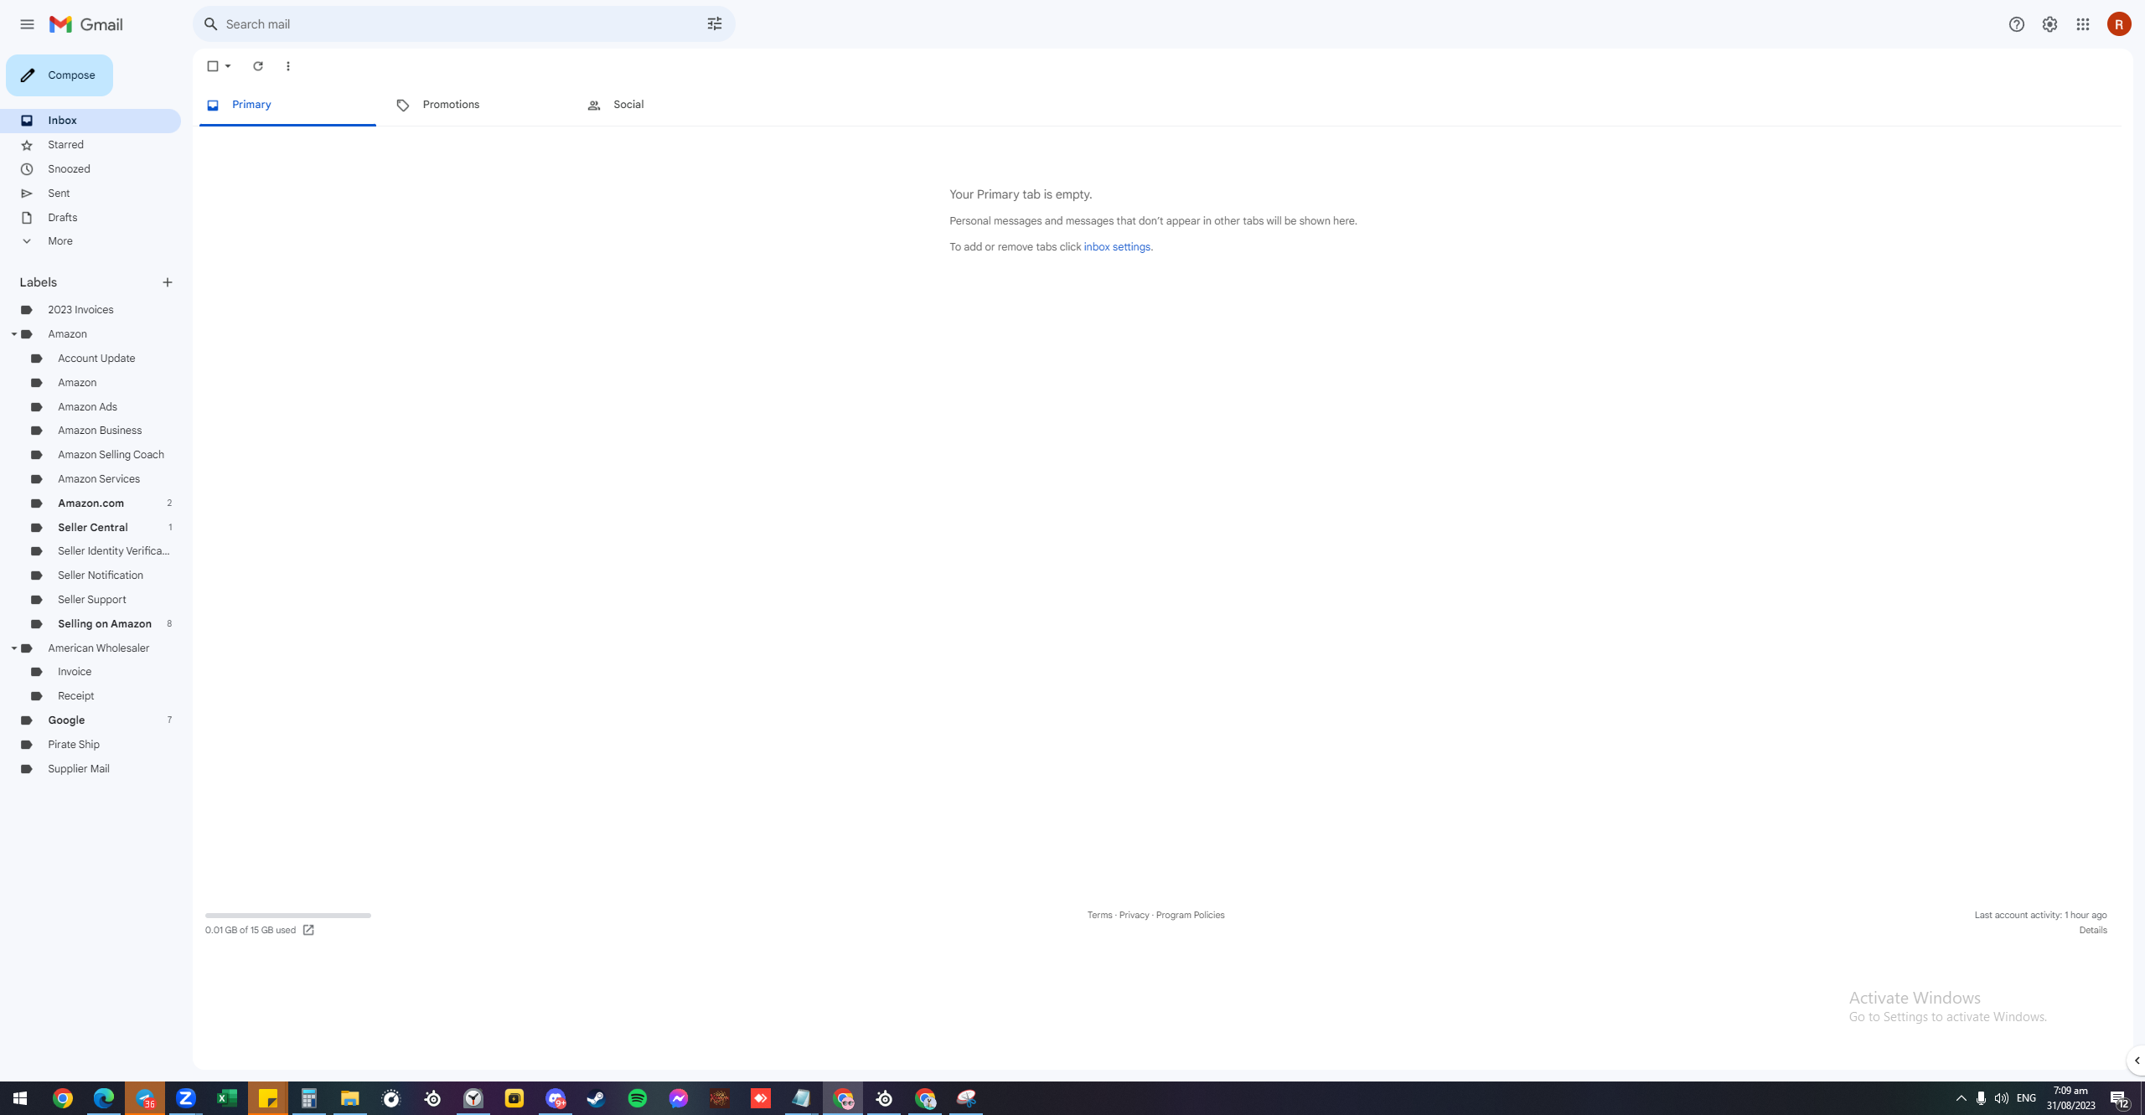Click the Gmail logo
The width and height of the screenshot is (2145, 1115).
tap(86, 24)
